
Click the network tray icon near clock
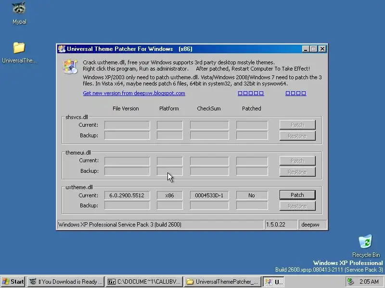pos(350,282)
